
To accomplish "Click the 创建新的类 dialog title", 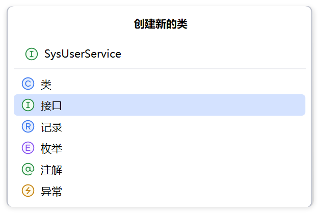I will (x=161, y=24).
